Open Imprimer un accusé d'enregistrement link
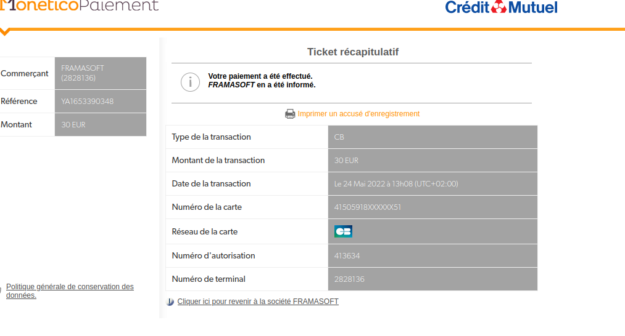625x336 pixels. click(358, 114)
